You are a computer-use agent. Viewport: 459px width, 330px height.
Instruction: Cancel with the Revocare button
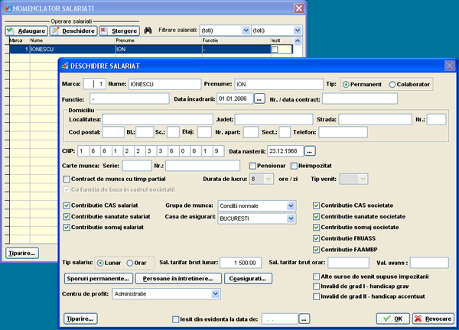pyautogui.click(x=433, y=319)
